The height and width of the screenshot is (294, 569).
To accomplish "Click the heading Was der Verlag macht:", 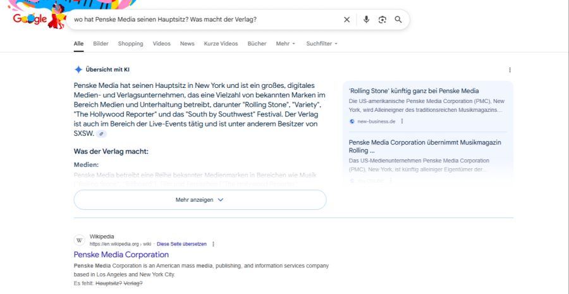I will click(x=111, y=151).
